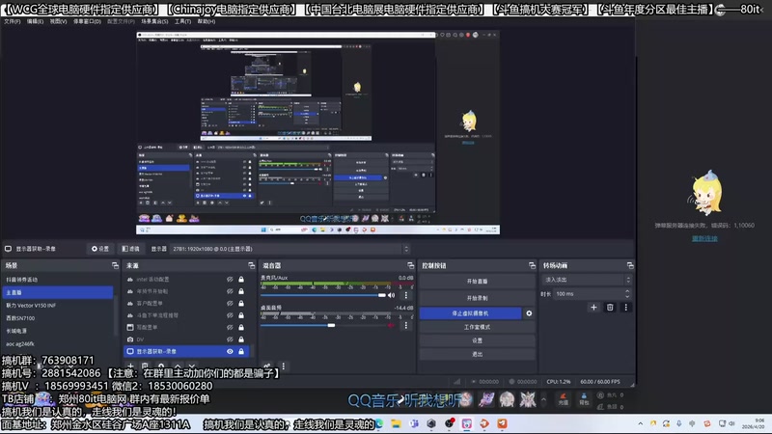Unlock the DV camera source
Viewport: 772px width, 434px height.
(x=241, y=339)
